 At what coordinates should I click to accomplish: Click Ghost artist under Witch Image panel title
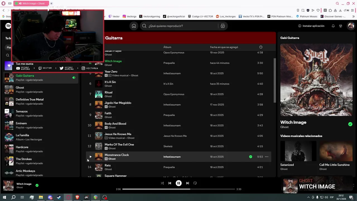[284, 127]
